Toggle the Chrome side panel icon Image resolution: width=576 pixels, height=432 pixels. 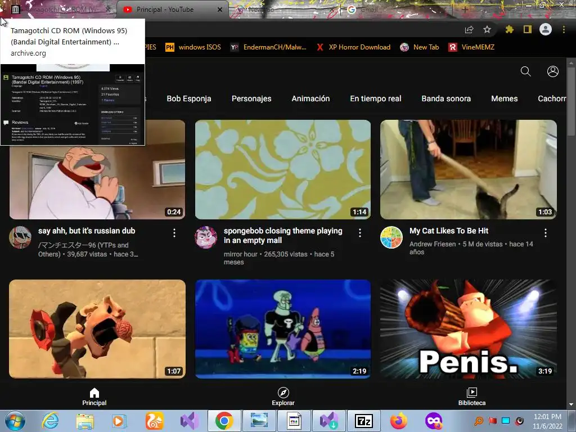pos(528,29)
